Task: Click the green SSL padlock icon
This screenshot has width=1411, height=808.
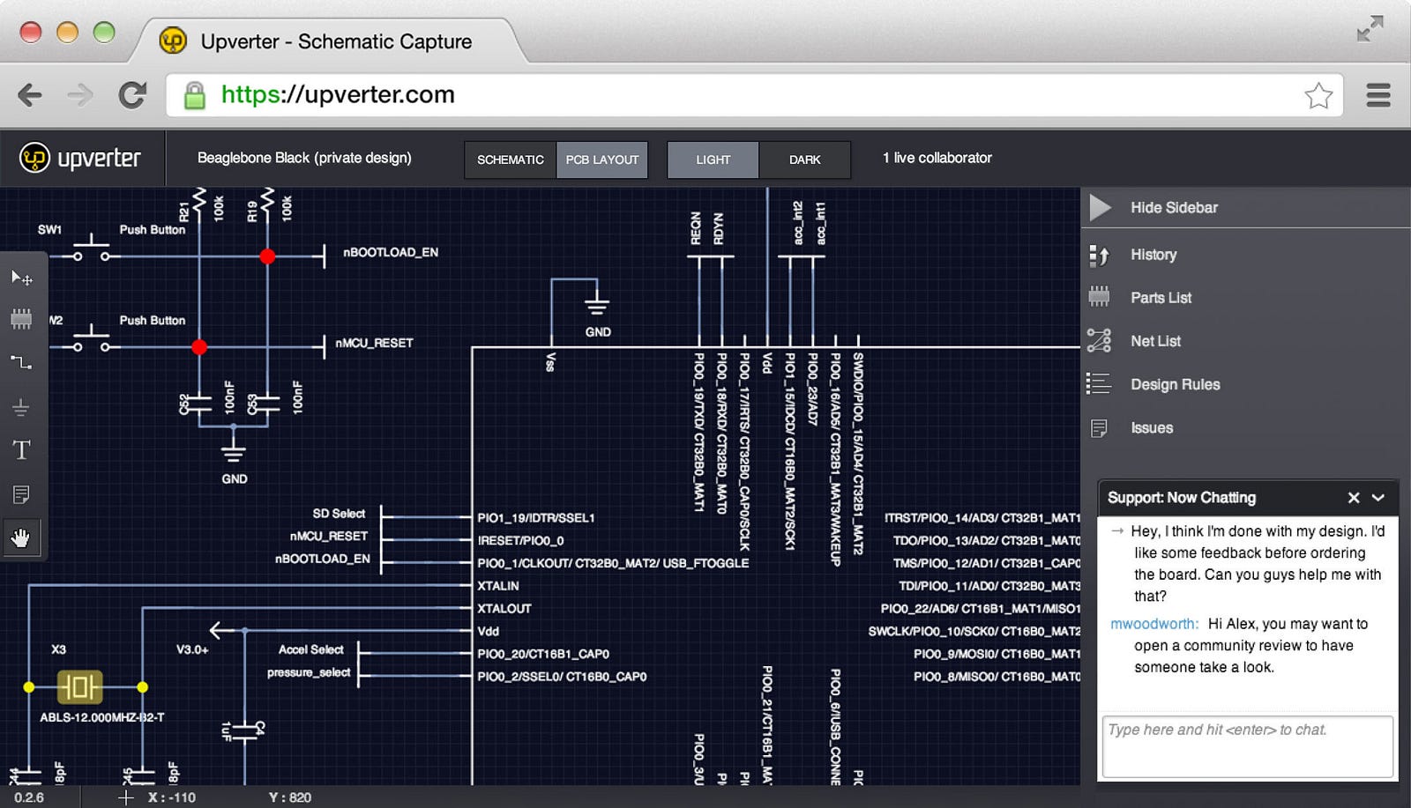Action: 194,95
